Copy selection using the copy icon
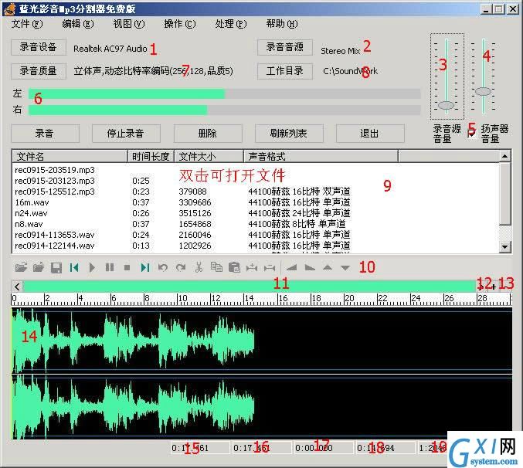Screen dimensions: 523x468 (x=216, y=267)
